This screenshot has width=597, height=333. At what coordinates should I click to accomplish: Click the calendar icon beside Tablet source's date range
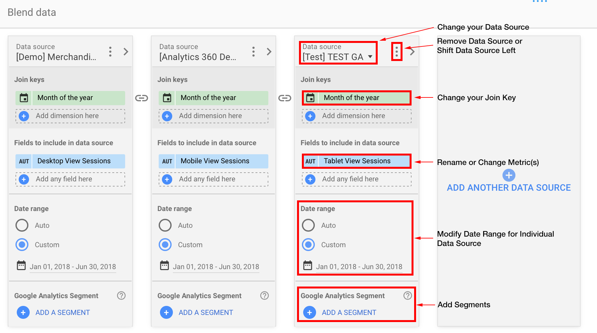pos(308,265)
